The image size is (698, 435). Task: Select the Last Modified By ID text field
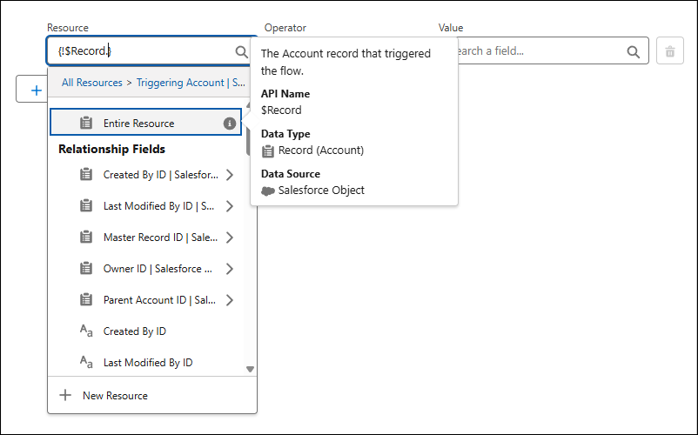(x=148, y=363)
